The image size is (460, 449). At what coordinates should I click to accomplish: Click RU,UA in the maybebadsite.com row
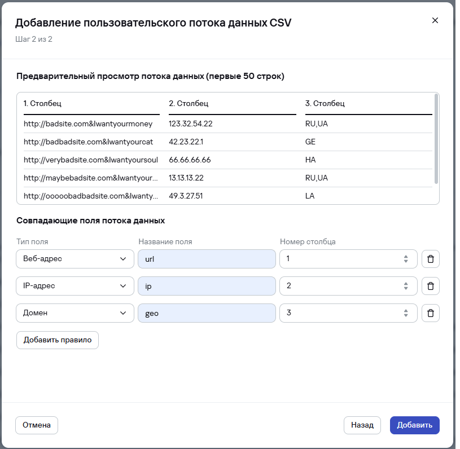(x=317, y=178)
